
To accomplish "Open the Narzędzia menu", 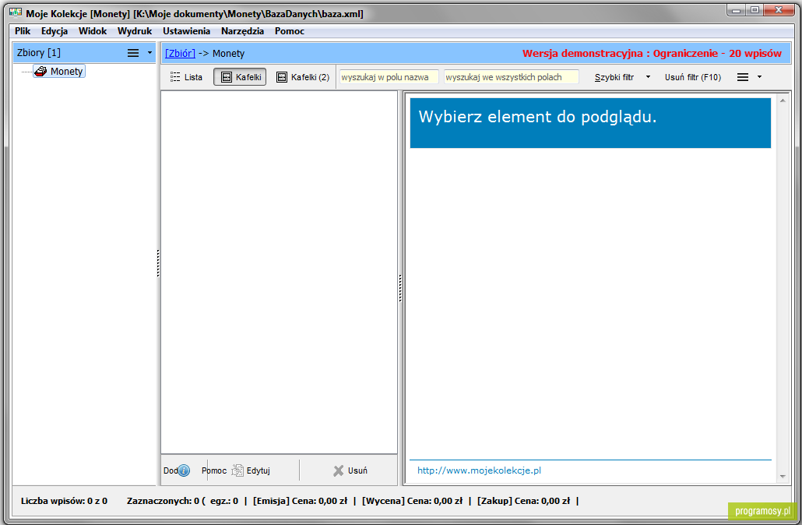I will click(x=242, y=31).
